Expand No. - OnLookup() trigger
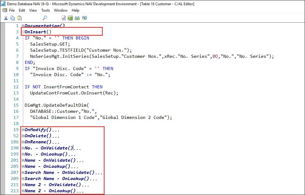This screenshot has width=305, height=195. [23, 154]
